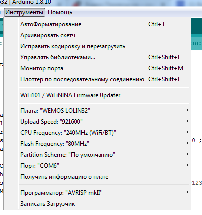The height and width of the screenshot is (215, 202).
Task: Expand Partition Scheme: "По умолчанию" submenu
Action: coord(104,154)
